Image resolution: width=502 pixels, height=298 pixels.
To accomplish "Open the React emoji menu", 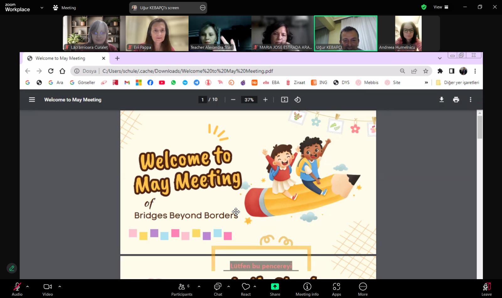I will (246, 289).
